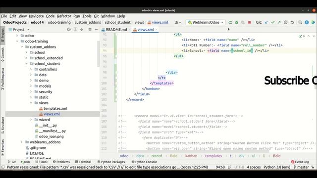The image size is (317, 178).
Task: Click the Git push arrow icon
Action: click(279, 22)
